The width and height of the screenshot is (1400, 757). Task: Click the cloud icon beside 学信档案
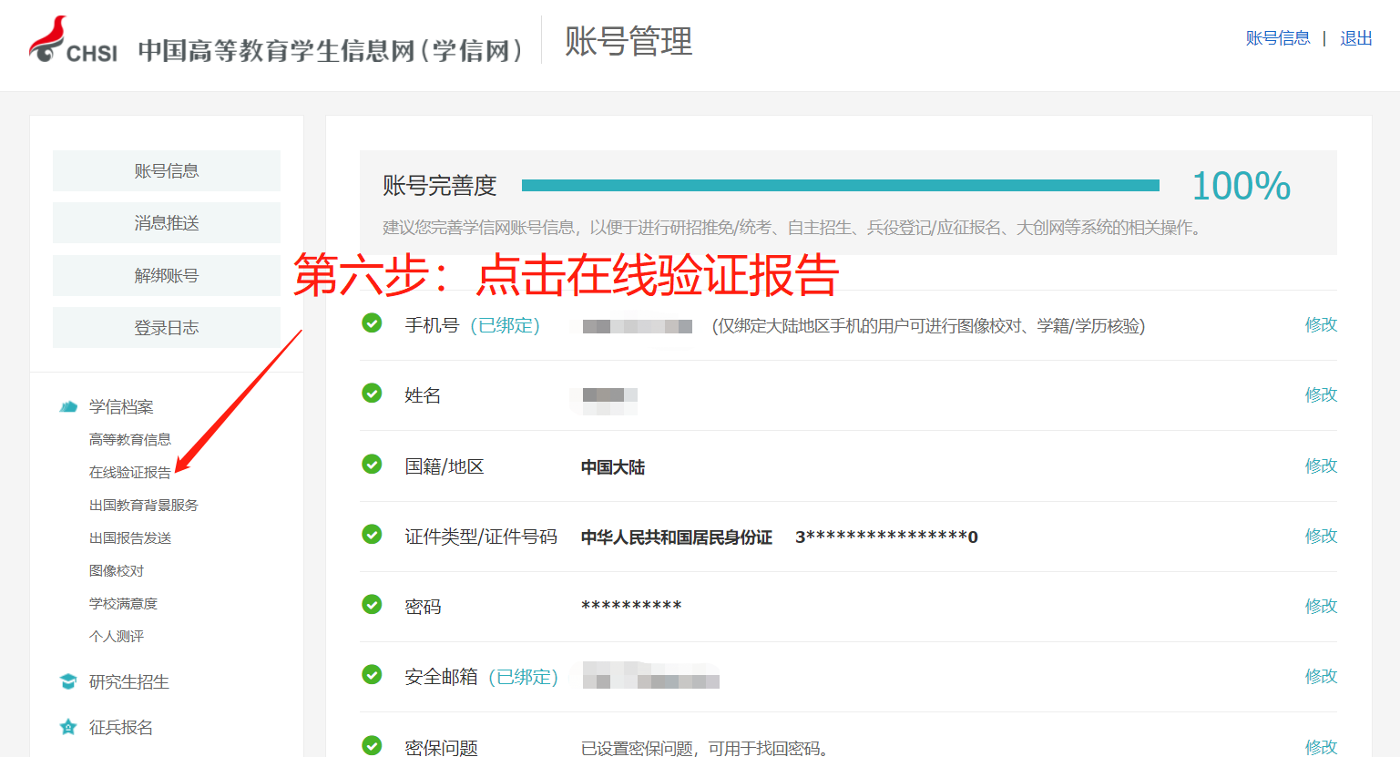coord(68,406)
